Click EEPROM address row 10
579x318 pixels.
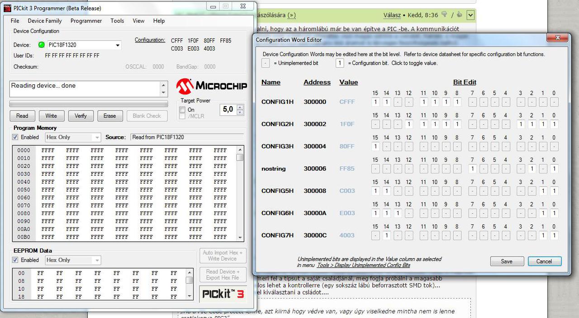22,289
